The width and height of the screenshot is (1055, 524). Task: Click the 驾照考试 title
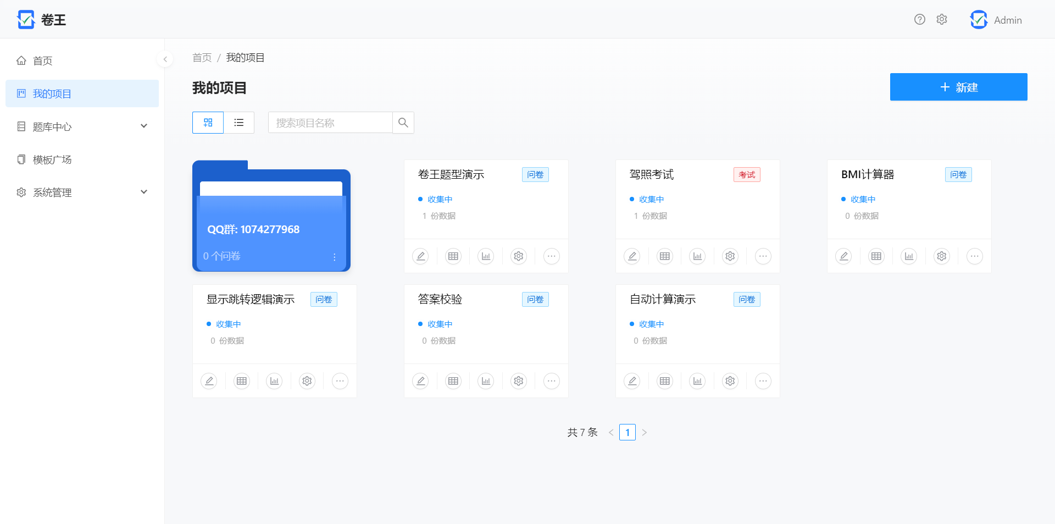(x=652, y=174)
